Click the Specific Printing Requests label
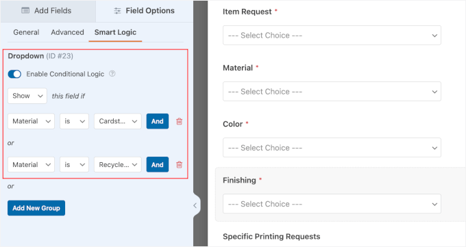The width and height of the screenshot is (466, 247). (271, 237)
